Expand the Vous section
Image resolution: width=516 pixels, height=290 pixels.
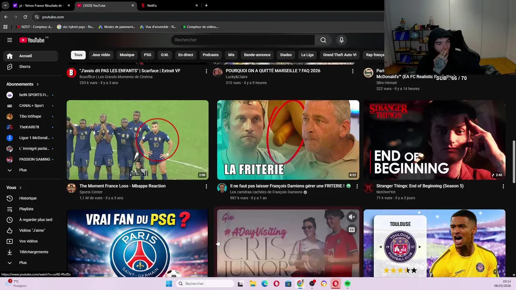[x=14, y=188]
